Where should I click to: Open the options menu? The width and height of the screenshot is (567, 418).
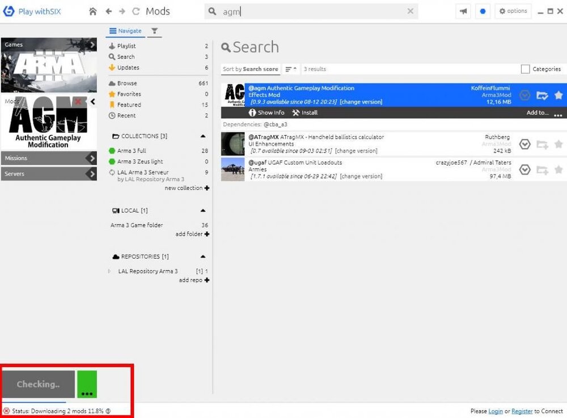pos(513,11)
